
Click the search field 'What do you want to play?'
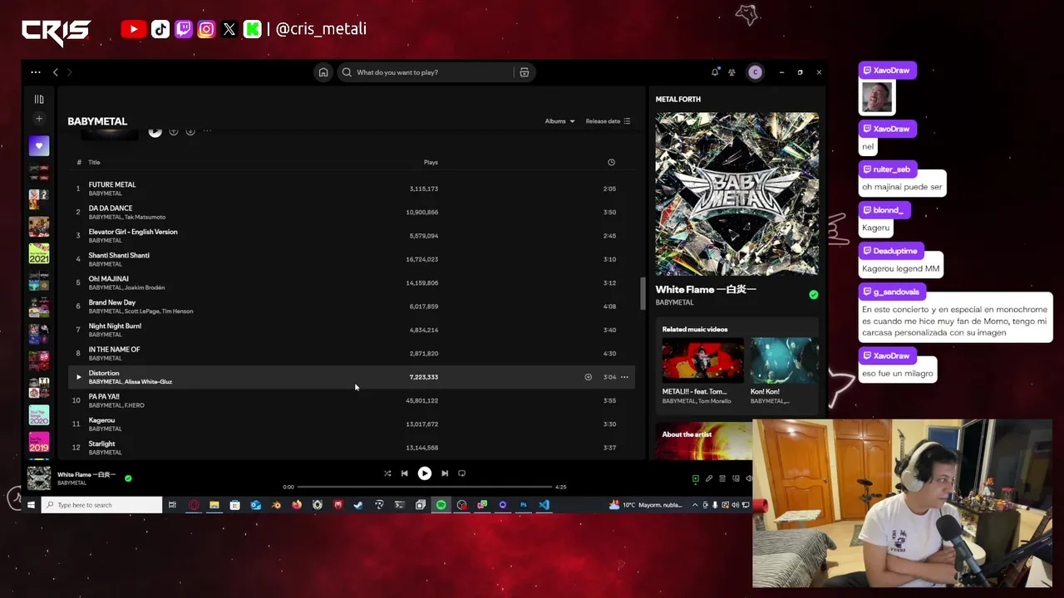pos(426,72)
